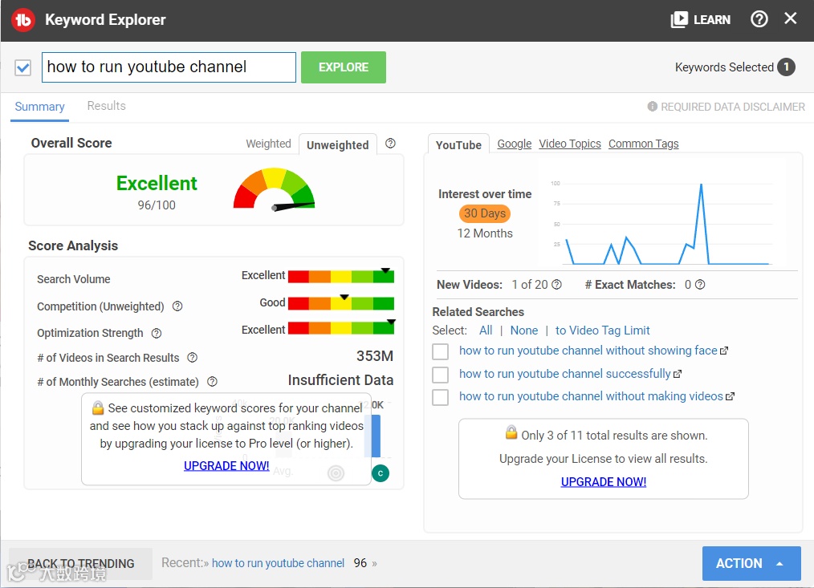Check 'without showing face' related search

[440, 351]
